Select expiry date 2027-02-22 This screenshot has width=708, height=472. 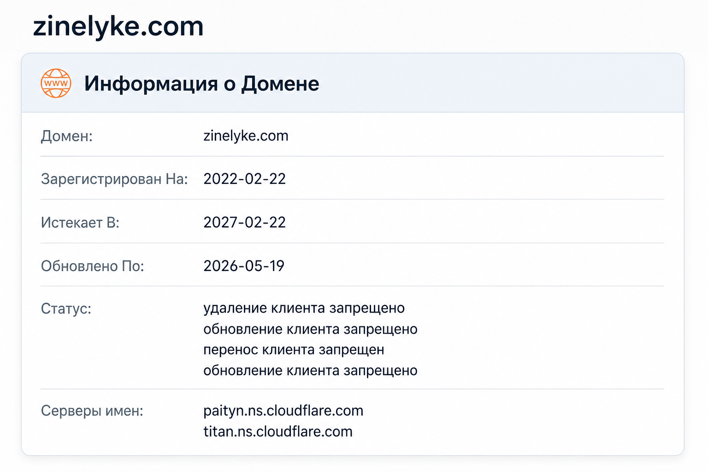245,222
